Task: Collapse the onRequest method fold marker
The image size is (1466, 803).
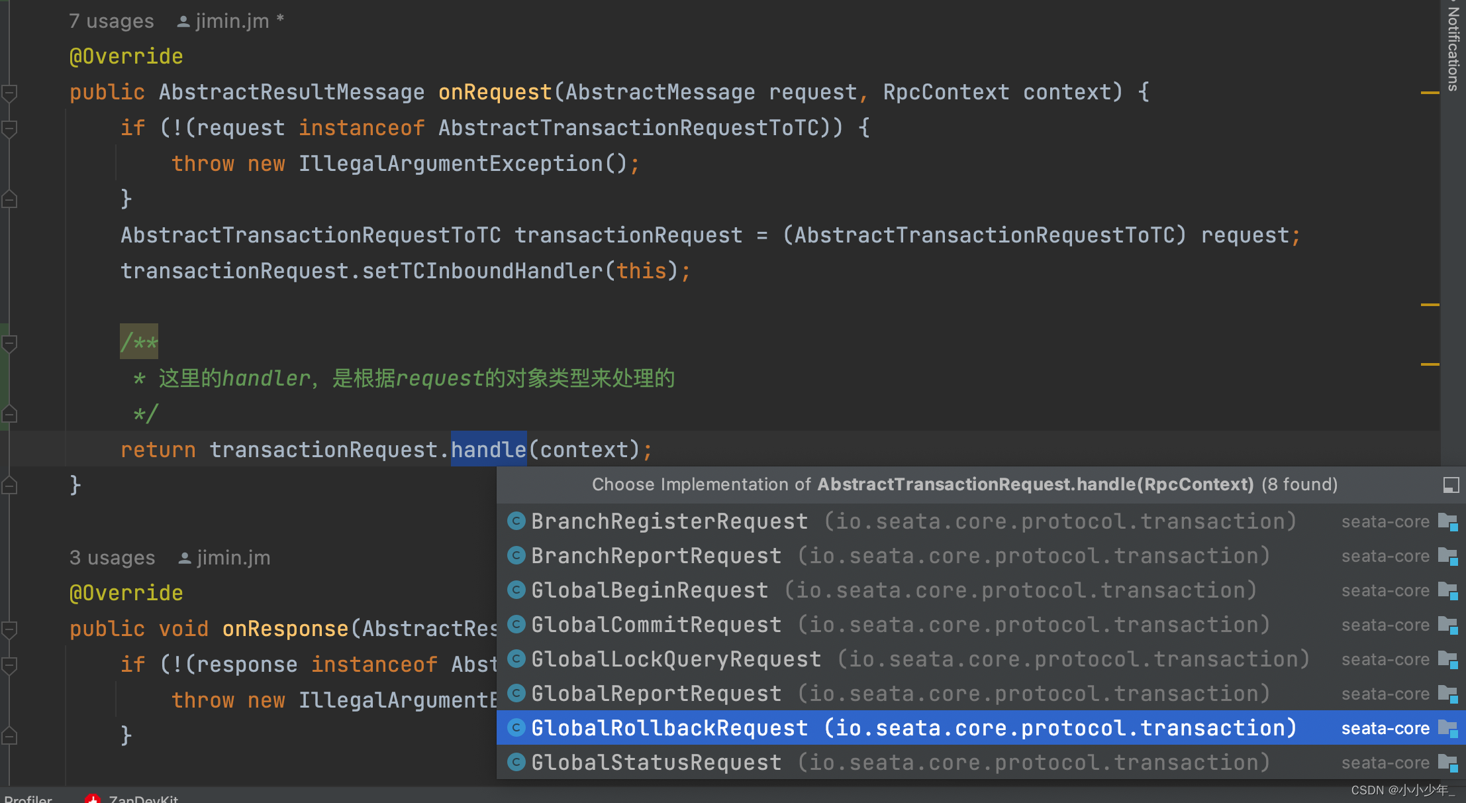Action: tap(9, 93)
